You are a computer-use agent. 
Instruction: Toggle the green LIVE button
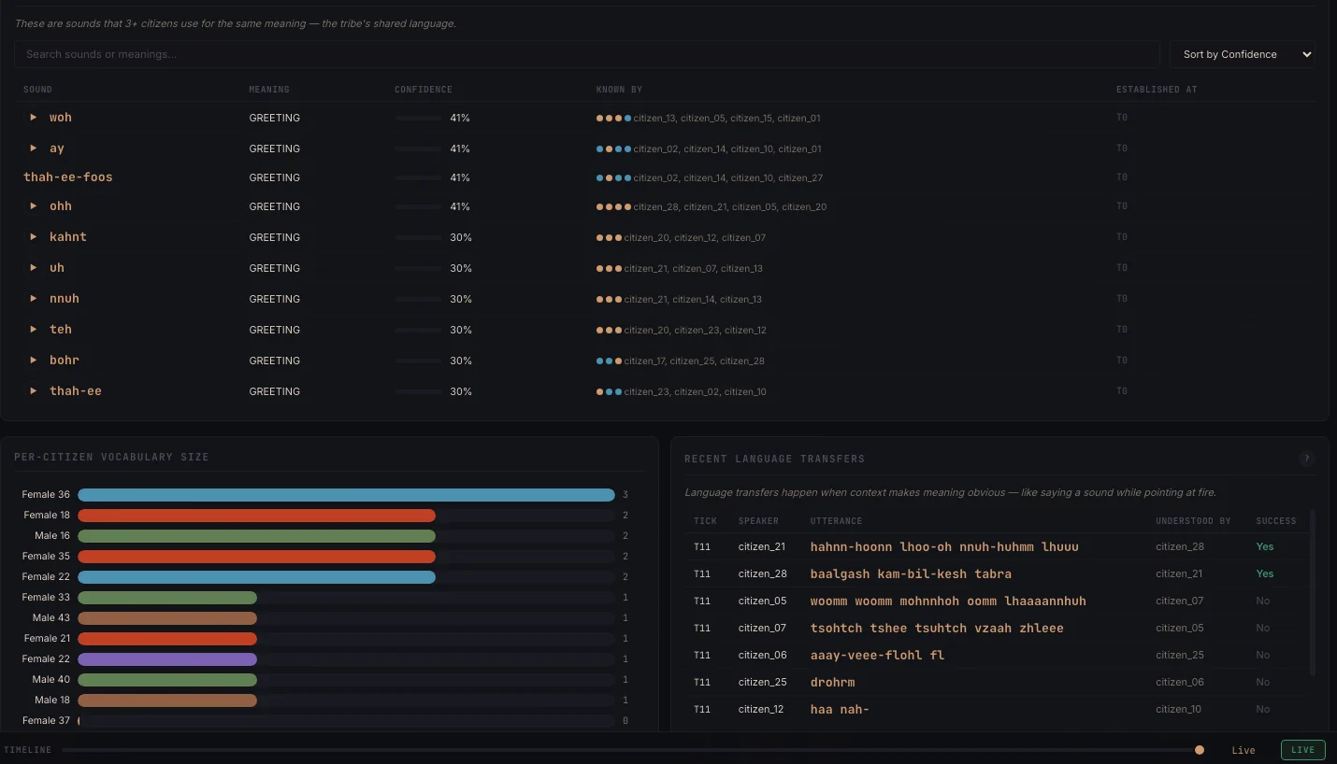(1302, 750)
